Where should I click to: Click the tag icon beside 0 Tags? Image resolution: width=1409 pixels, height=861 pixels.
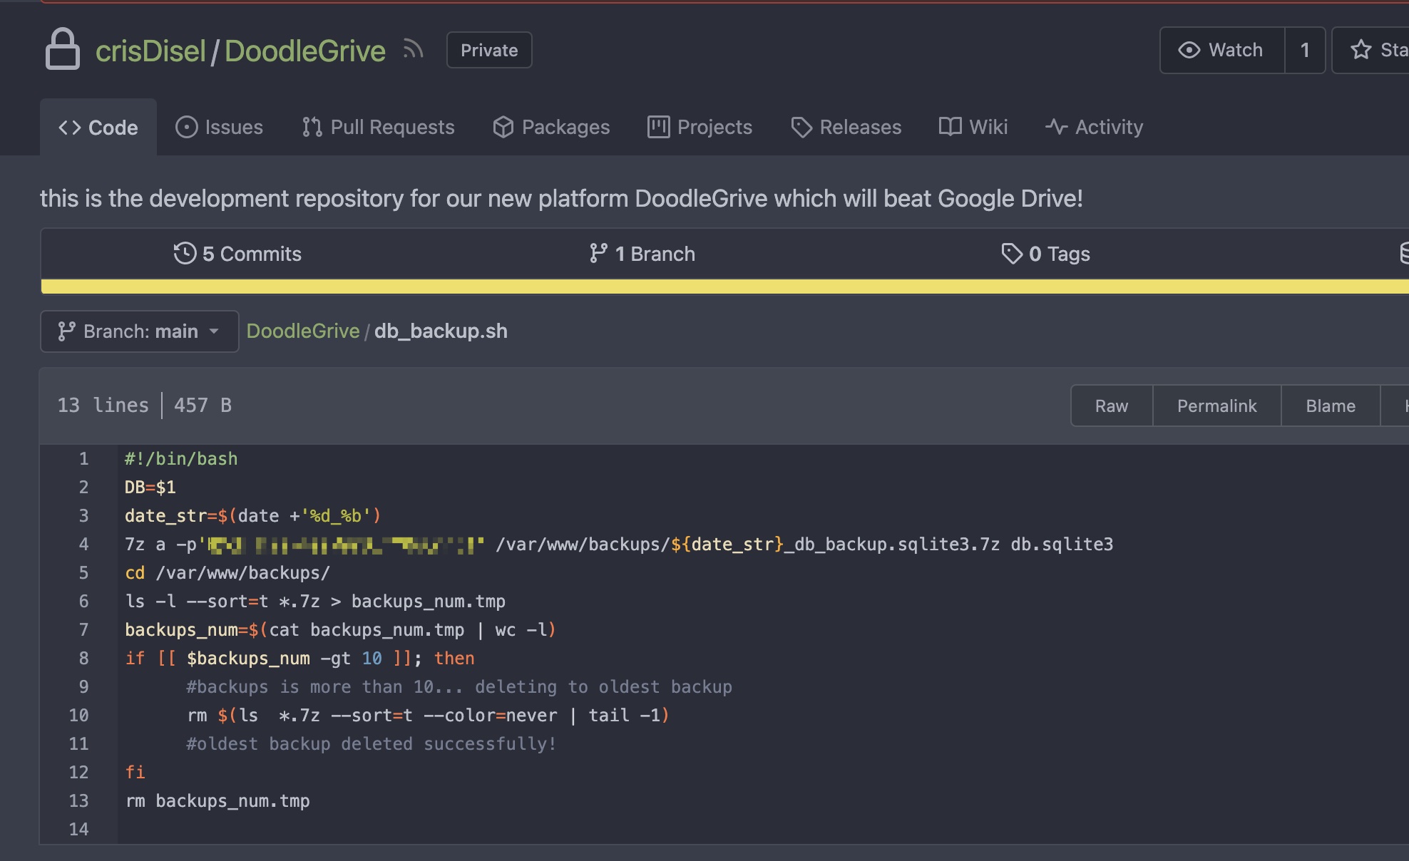pos(1012,254)
